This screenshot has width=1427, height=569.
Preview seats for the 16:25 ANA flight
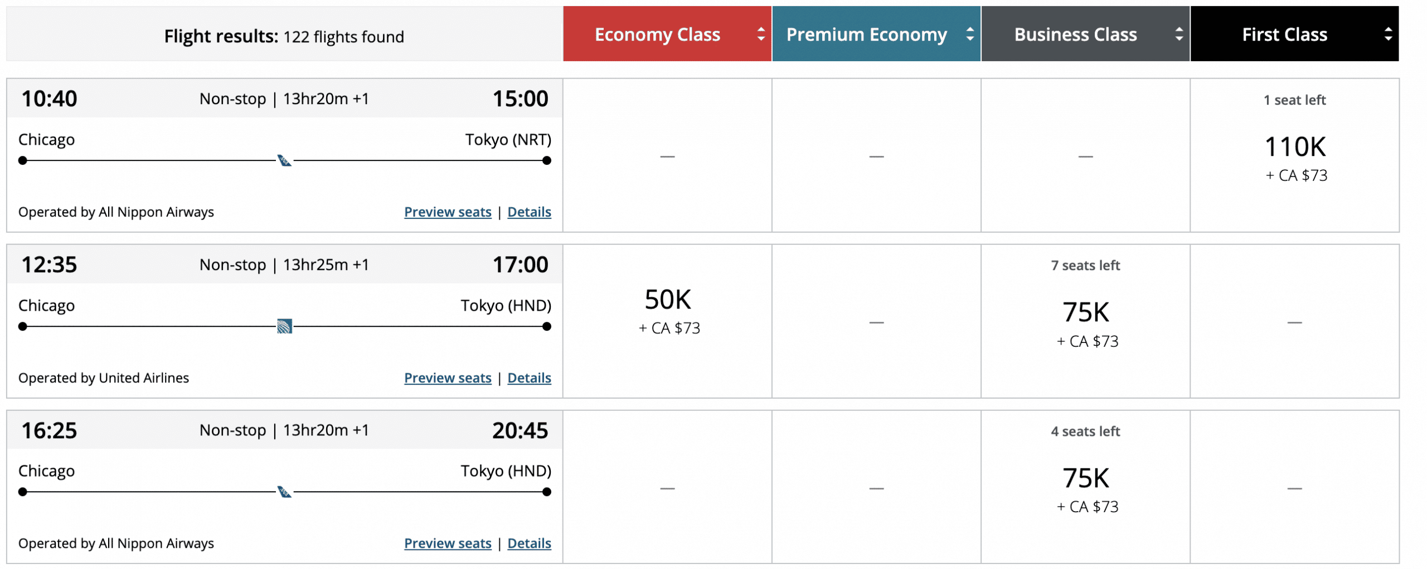click(448, 543)
